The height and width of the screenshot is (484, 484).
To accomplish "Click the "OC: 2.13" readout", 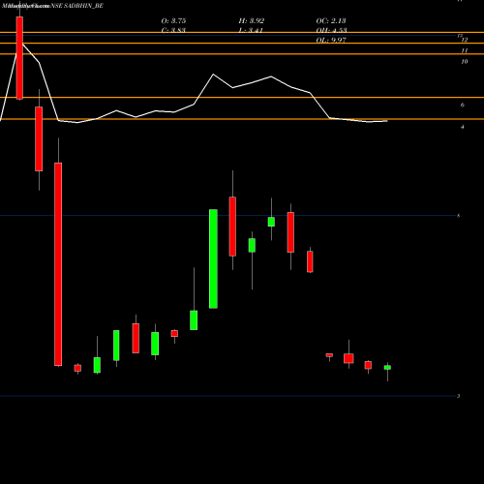I will [x=331, y=21].
